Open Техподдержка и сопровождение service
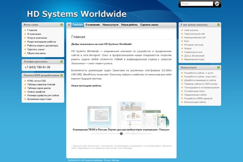 pyautogui.click(x=201, y=87)
